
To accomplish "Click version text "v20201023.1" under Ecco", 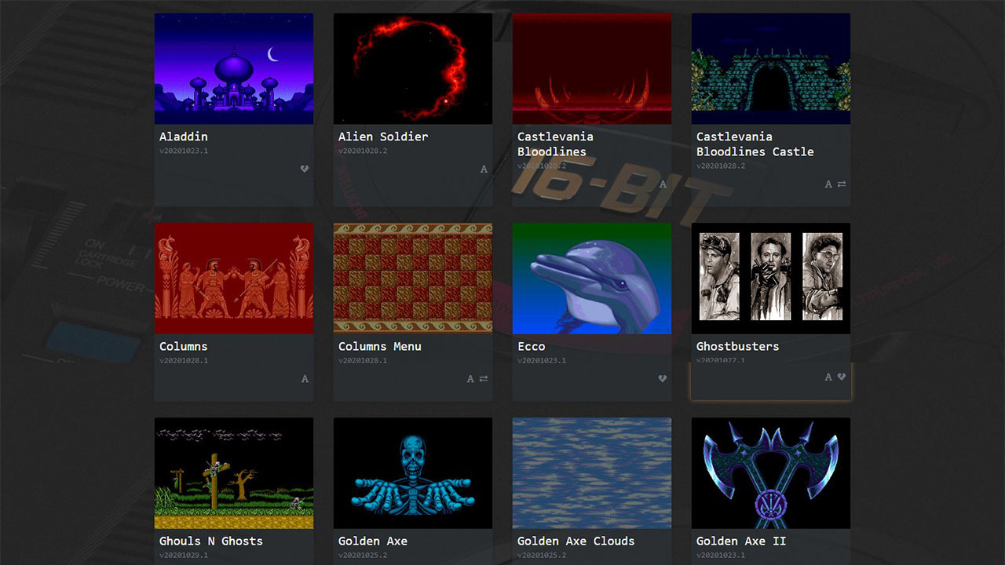I will [x=542, y=361].
